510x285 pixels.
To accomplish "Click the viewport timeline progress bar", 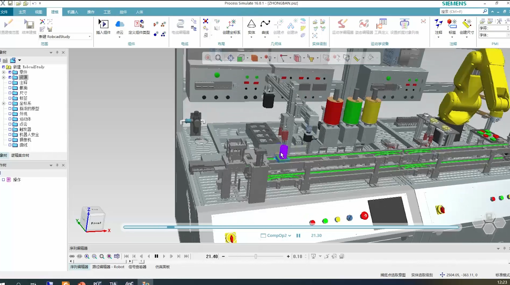I will pyautogui.click(x=291, y=227).
